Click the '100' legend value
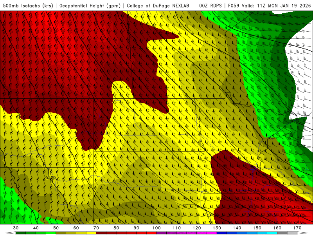This screenshot has height=235, width=313. [x=156, y=228]
